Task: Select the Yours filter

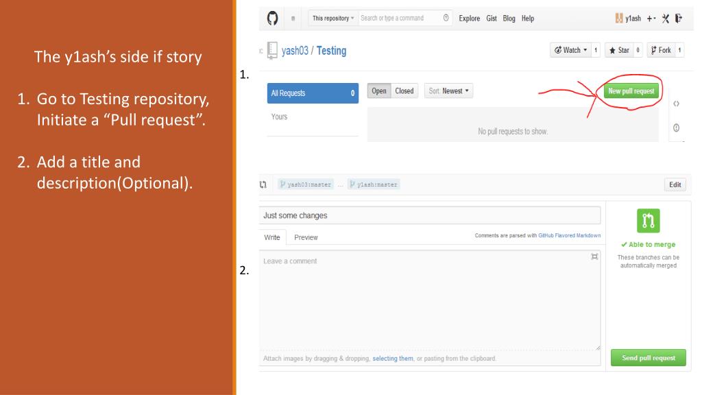Action: (280, 117)
